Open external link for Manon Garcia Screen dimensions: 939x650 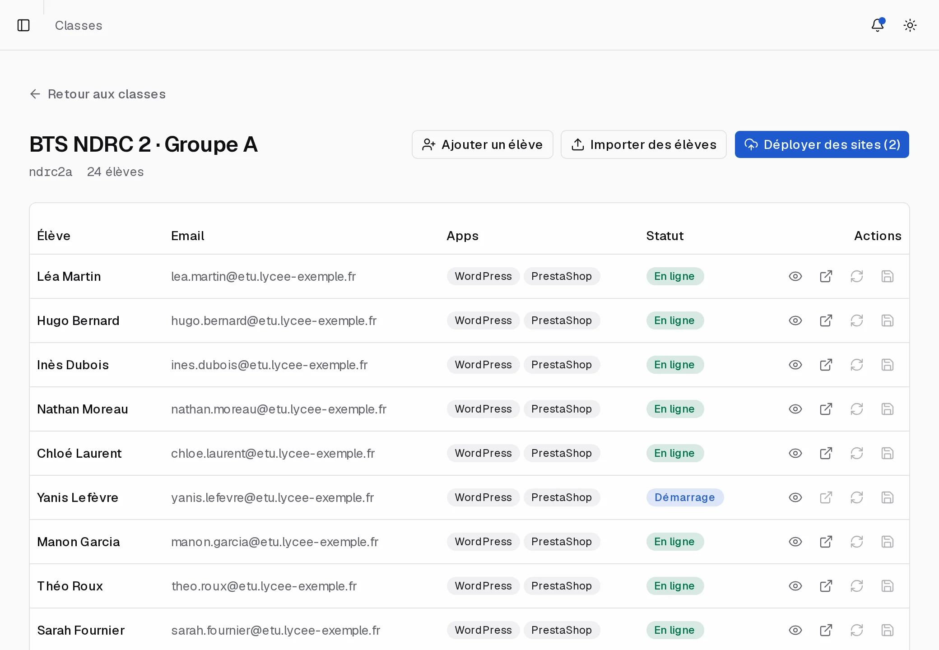point(826,542)
